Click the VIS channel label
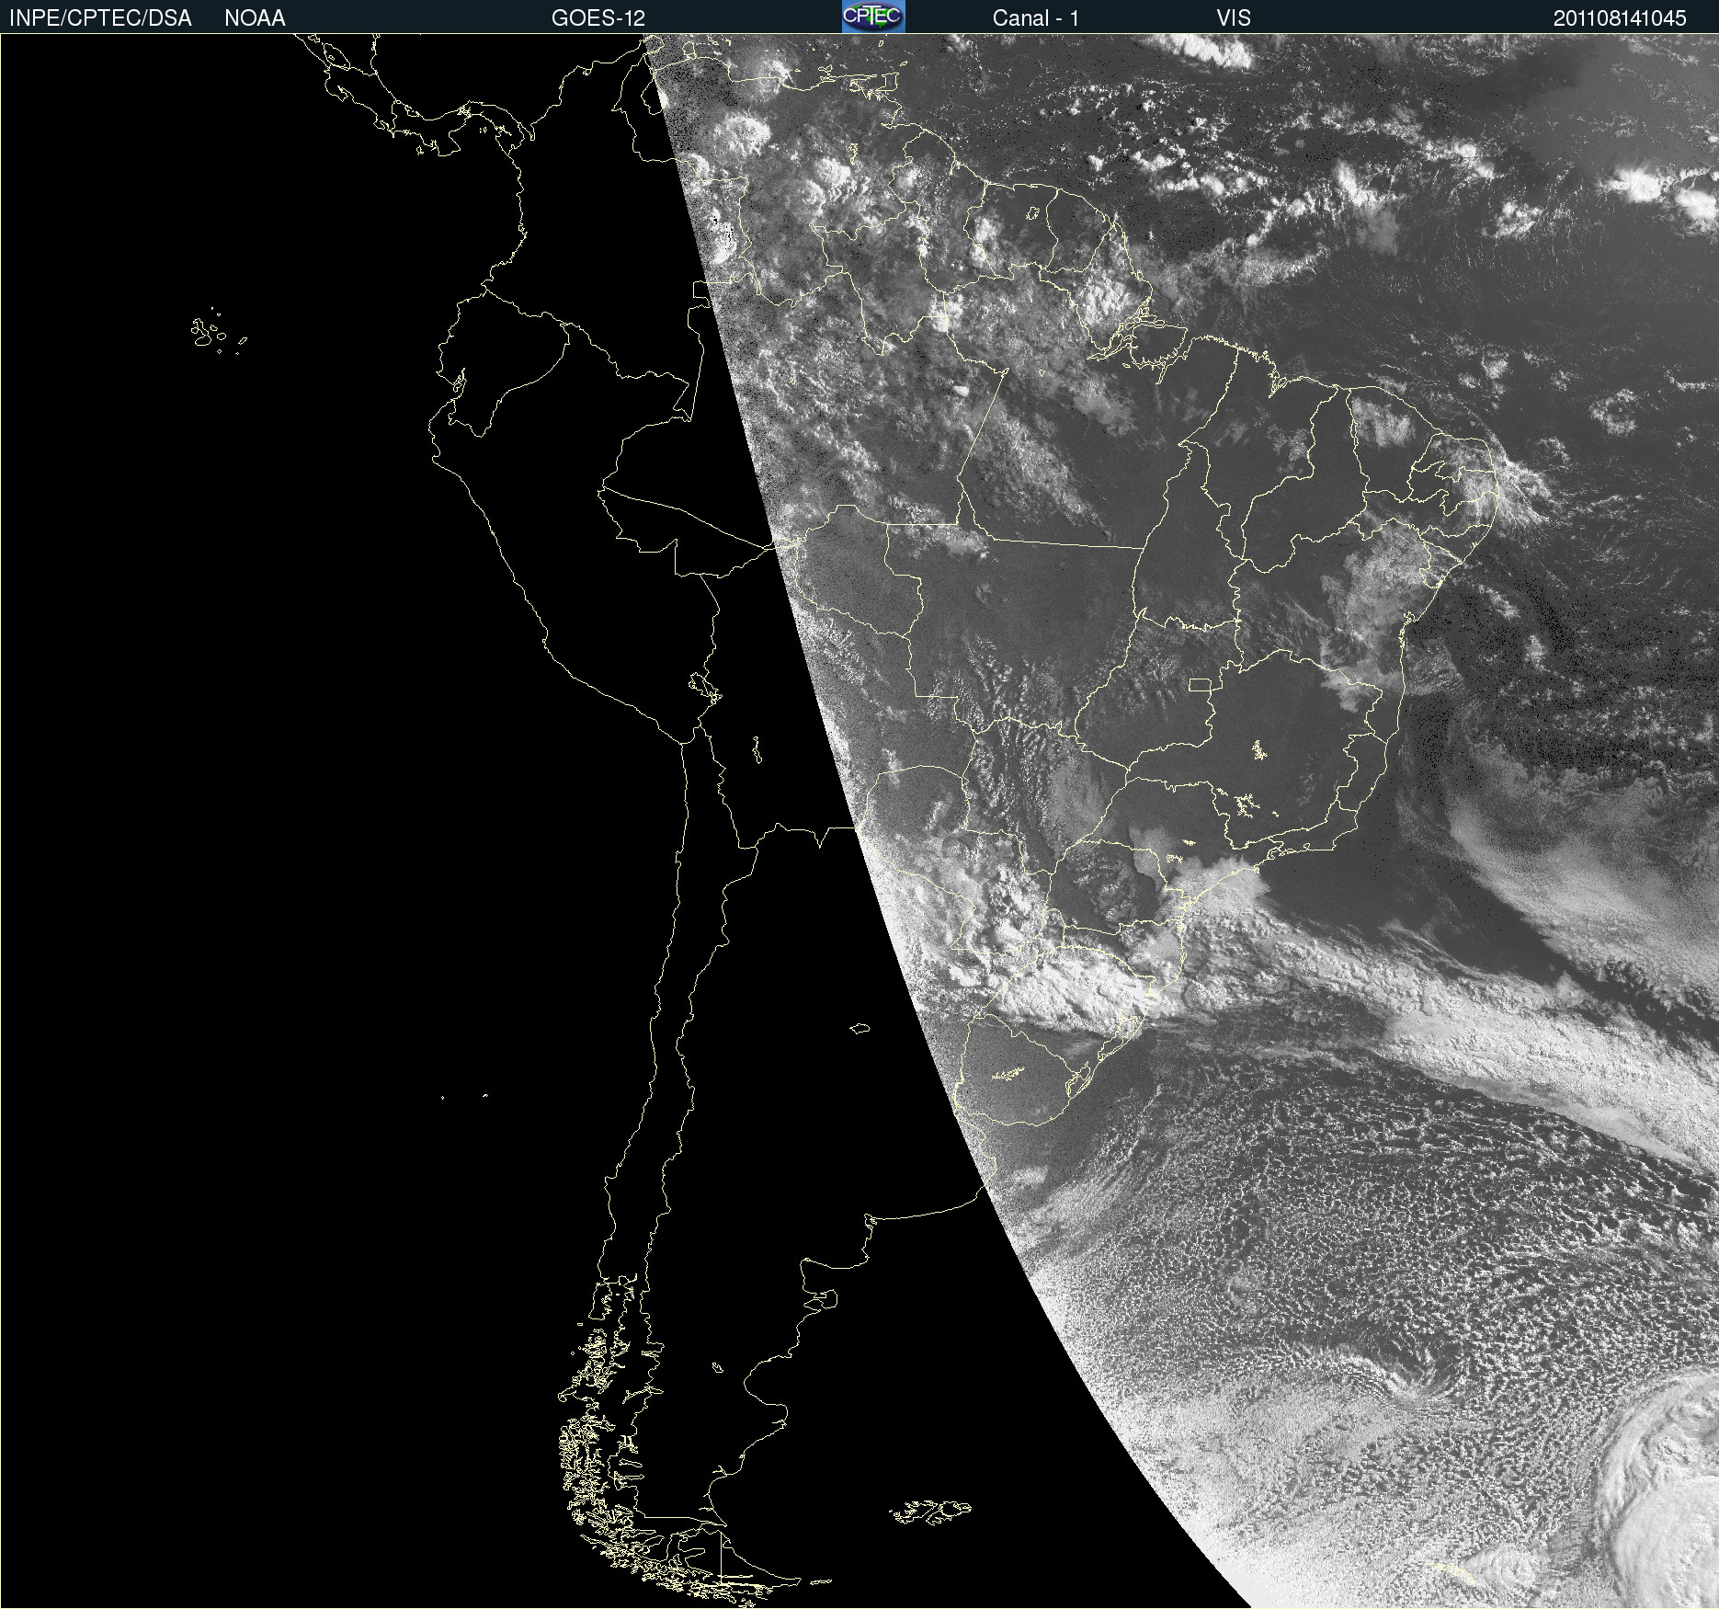 (x=1234, y=18)
